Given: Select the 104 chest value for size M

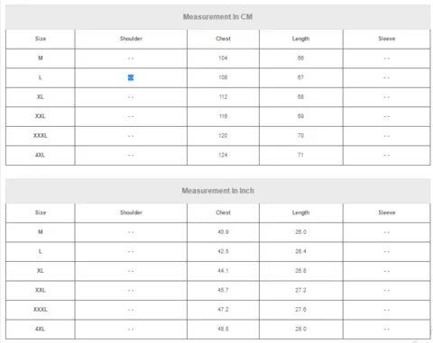Looking at the screenshot, I should click(223, 58).
